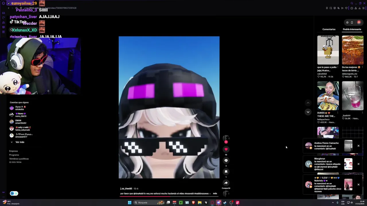Switch to the Comentarios tab
This screenshot has width=367, height=206.
coord(329,29)
